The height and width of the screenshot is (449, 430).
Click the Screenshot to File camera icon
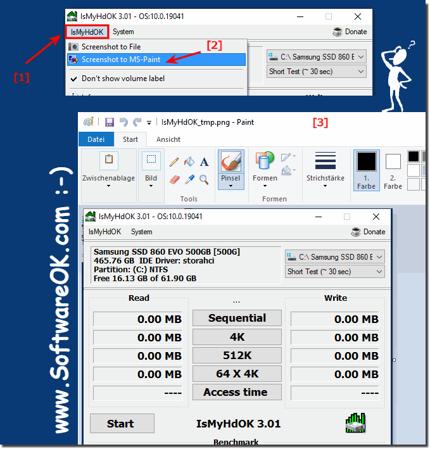coord(73,47)
